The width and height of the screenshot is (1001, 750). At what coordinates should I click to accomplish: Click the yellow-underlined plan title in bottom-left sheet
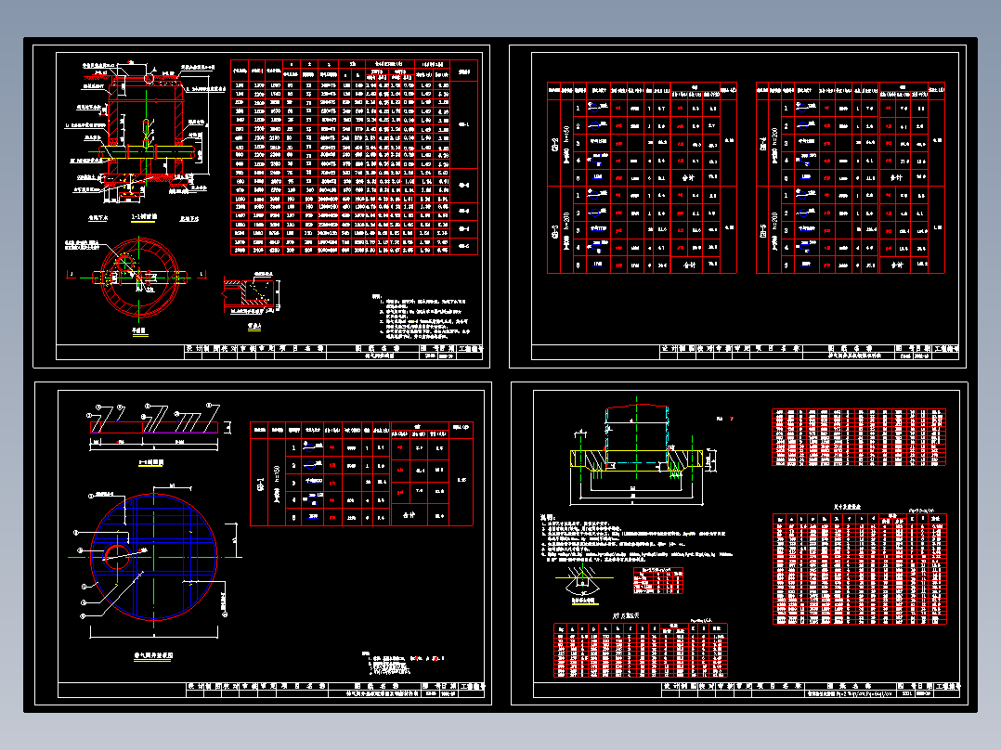coord(153,655)
